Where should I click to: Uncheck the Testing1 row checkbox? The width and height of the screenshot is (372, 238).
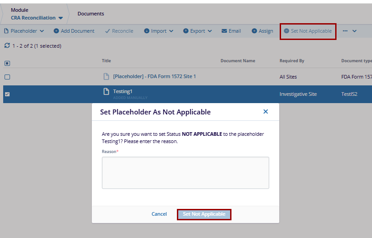coord(7,94)
